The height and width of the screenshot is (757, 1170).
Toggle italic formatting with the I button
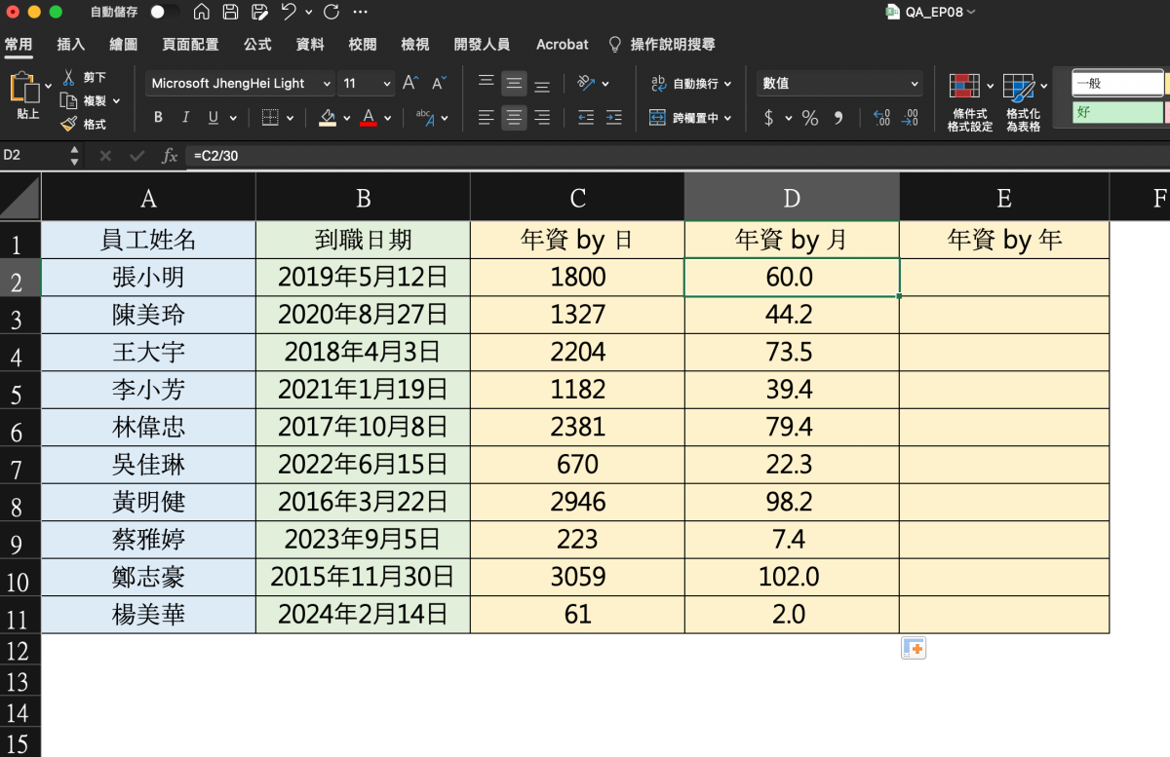pyautogui.click(x=185, y=118)
